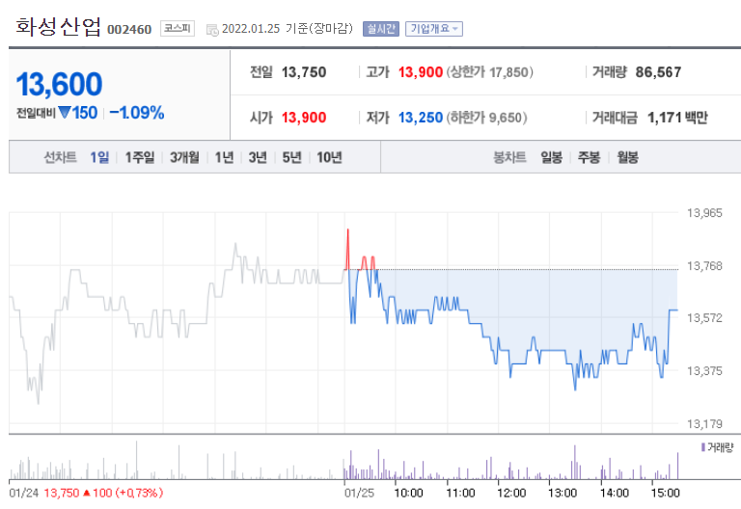Click the red up-triangle beside 100 below the chart
The image size is (741, 509).
(87, 493)
